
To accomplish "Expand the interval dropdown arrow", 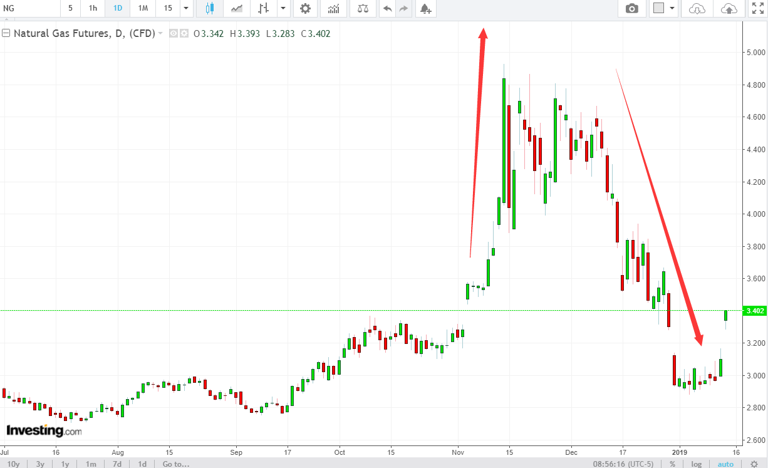I will pos(186,9).
